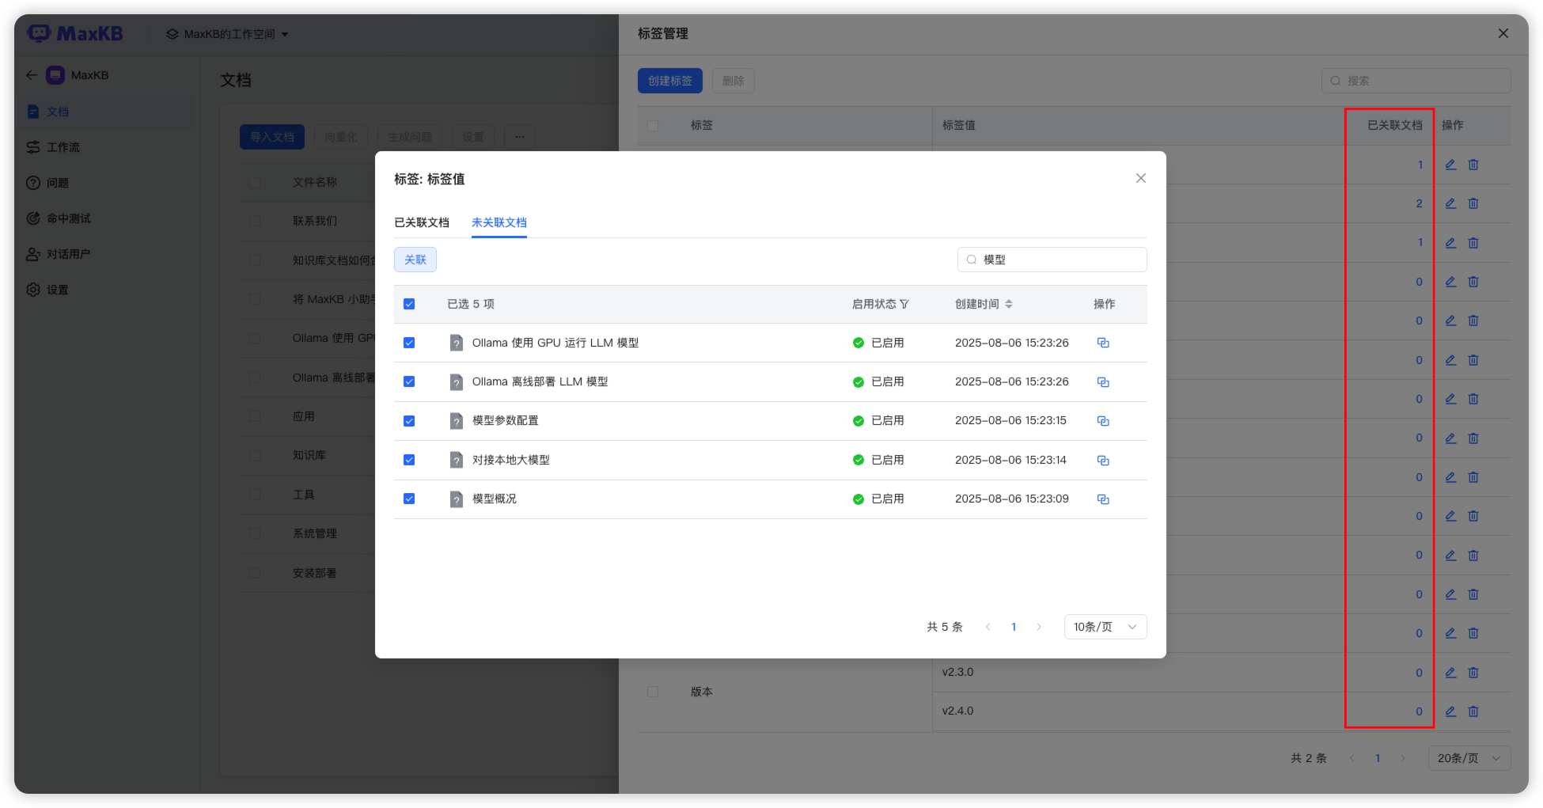Click link icon for Ollama 使用 GPU row

pyautogui.click(x=1103, y=343)
